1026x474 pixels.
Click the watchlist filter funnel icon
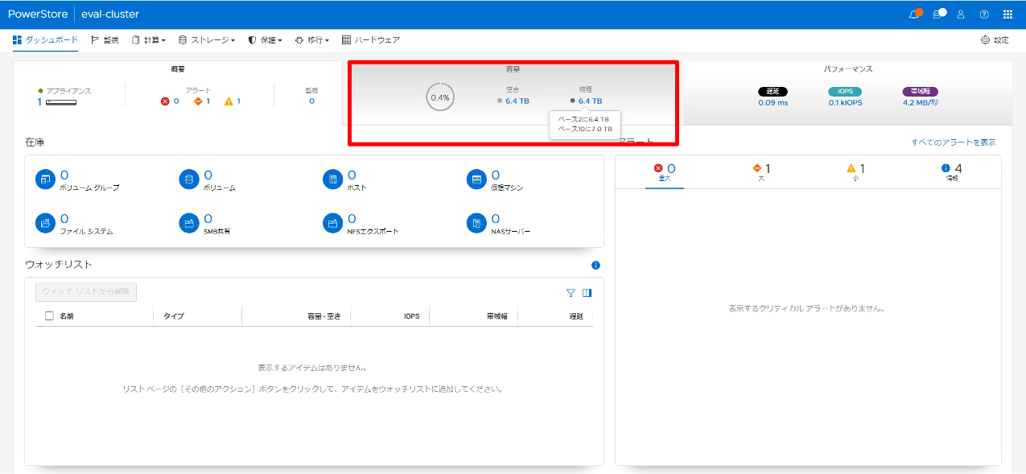(x=571, y=293)
